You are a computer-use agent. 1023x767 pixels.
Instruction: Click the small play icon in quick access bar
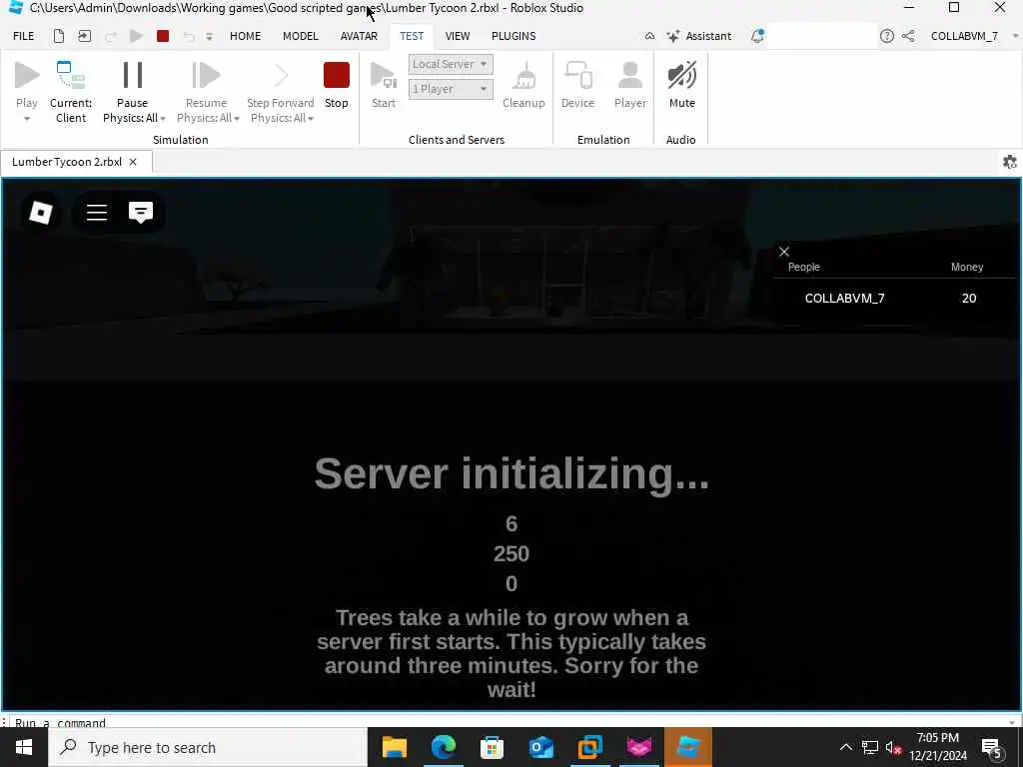(136, 36)
